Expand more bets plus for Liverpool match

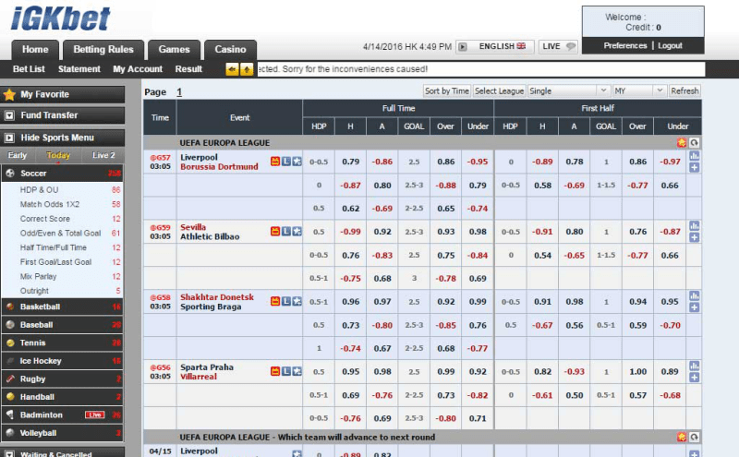click(695, 168)
